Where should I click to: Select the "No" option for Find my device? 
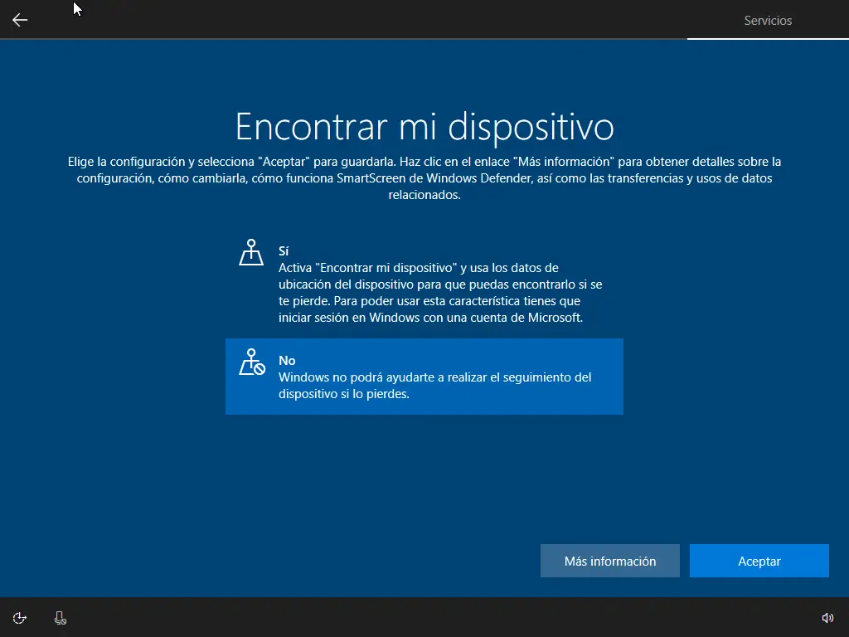[x=424, y=377]
